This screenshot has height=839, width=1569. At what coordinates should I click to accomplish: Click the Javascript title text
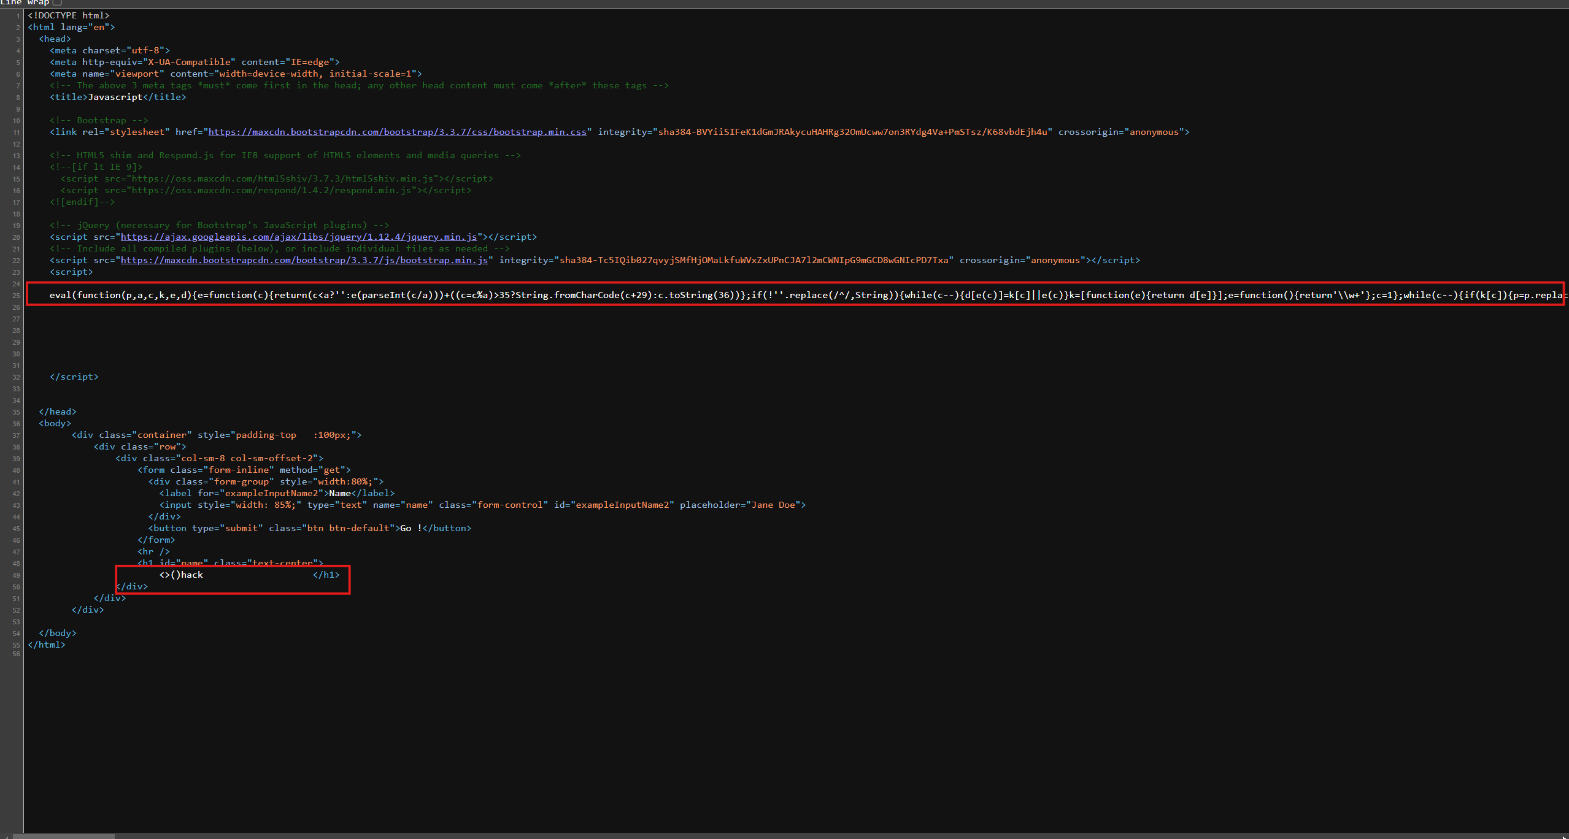click(x=115, y=97)
